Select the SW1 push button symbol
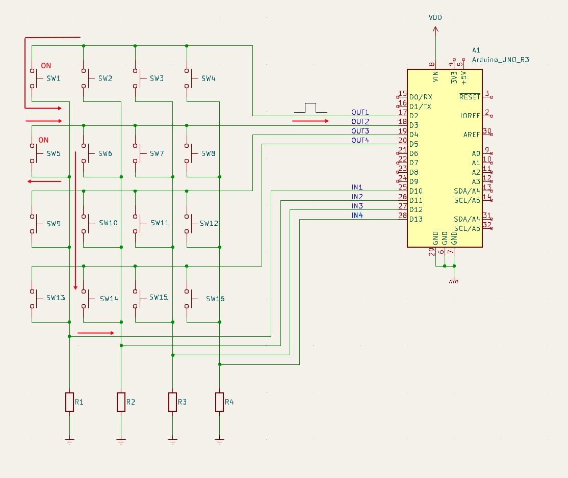Viewport: 568px width, 478px height. pos(34,78)
